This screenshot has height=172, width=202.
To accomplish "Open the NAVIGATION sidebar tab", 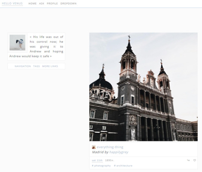I will [23, 66].
